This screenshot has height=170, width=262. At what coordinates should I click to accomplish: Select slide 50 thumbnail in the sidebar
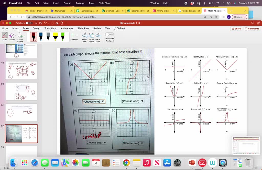tap(22, 91)
